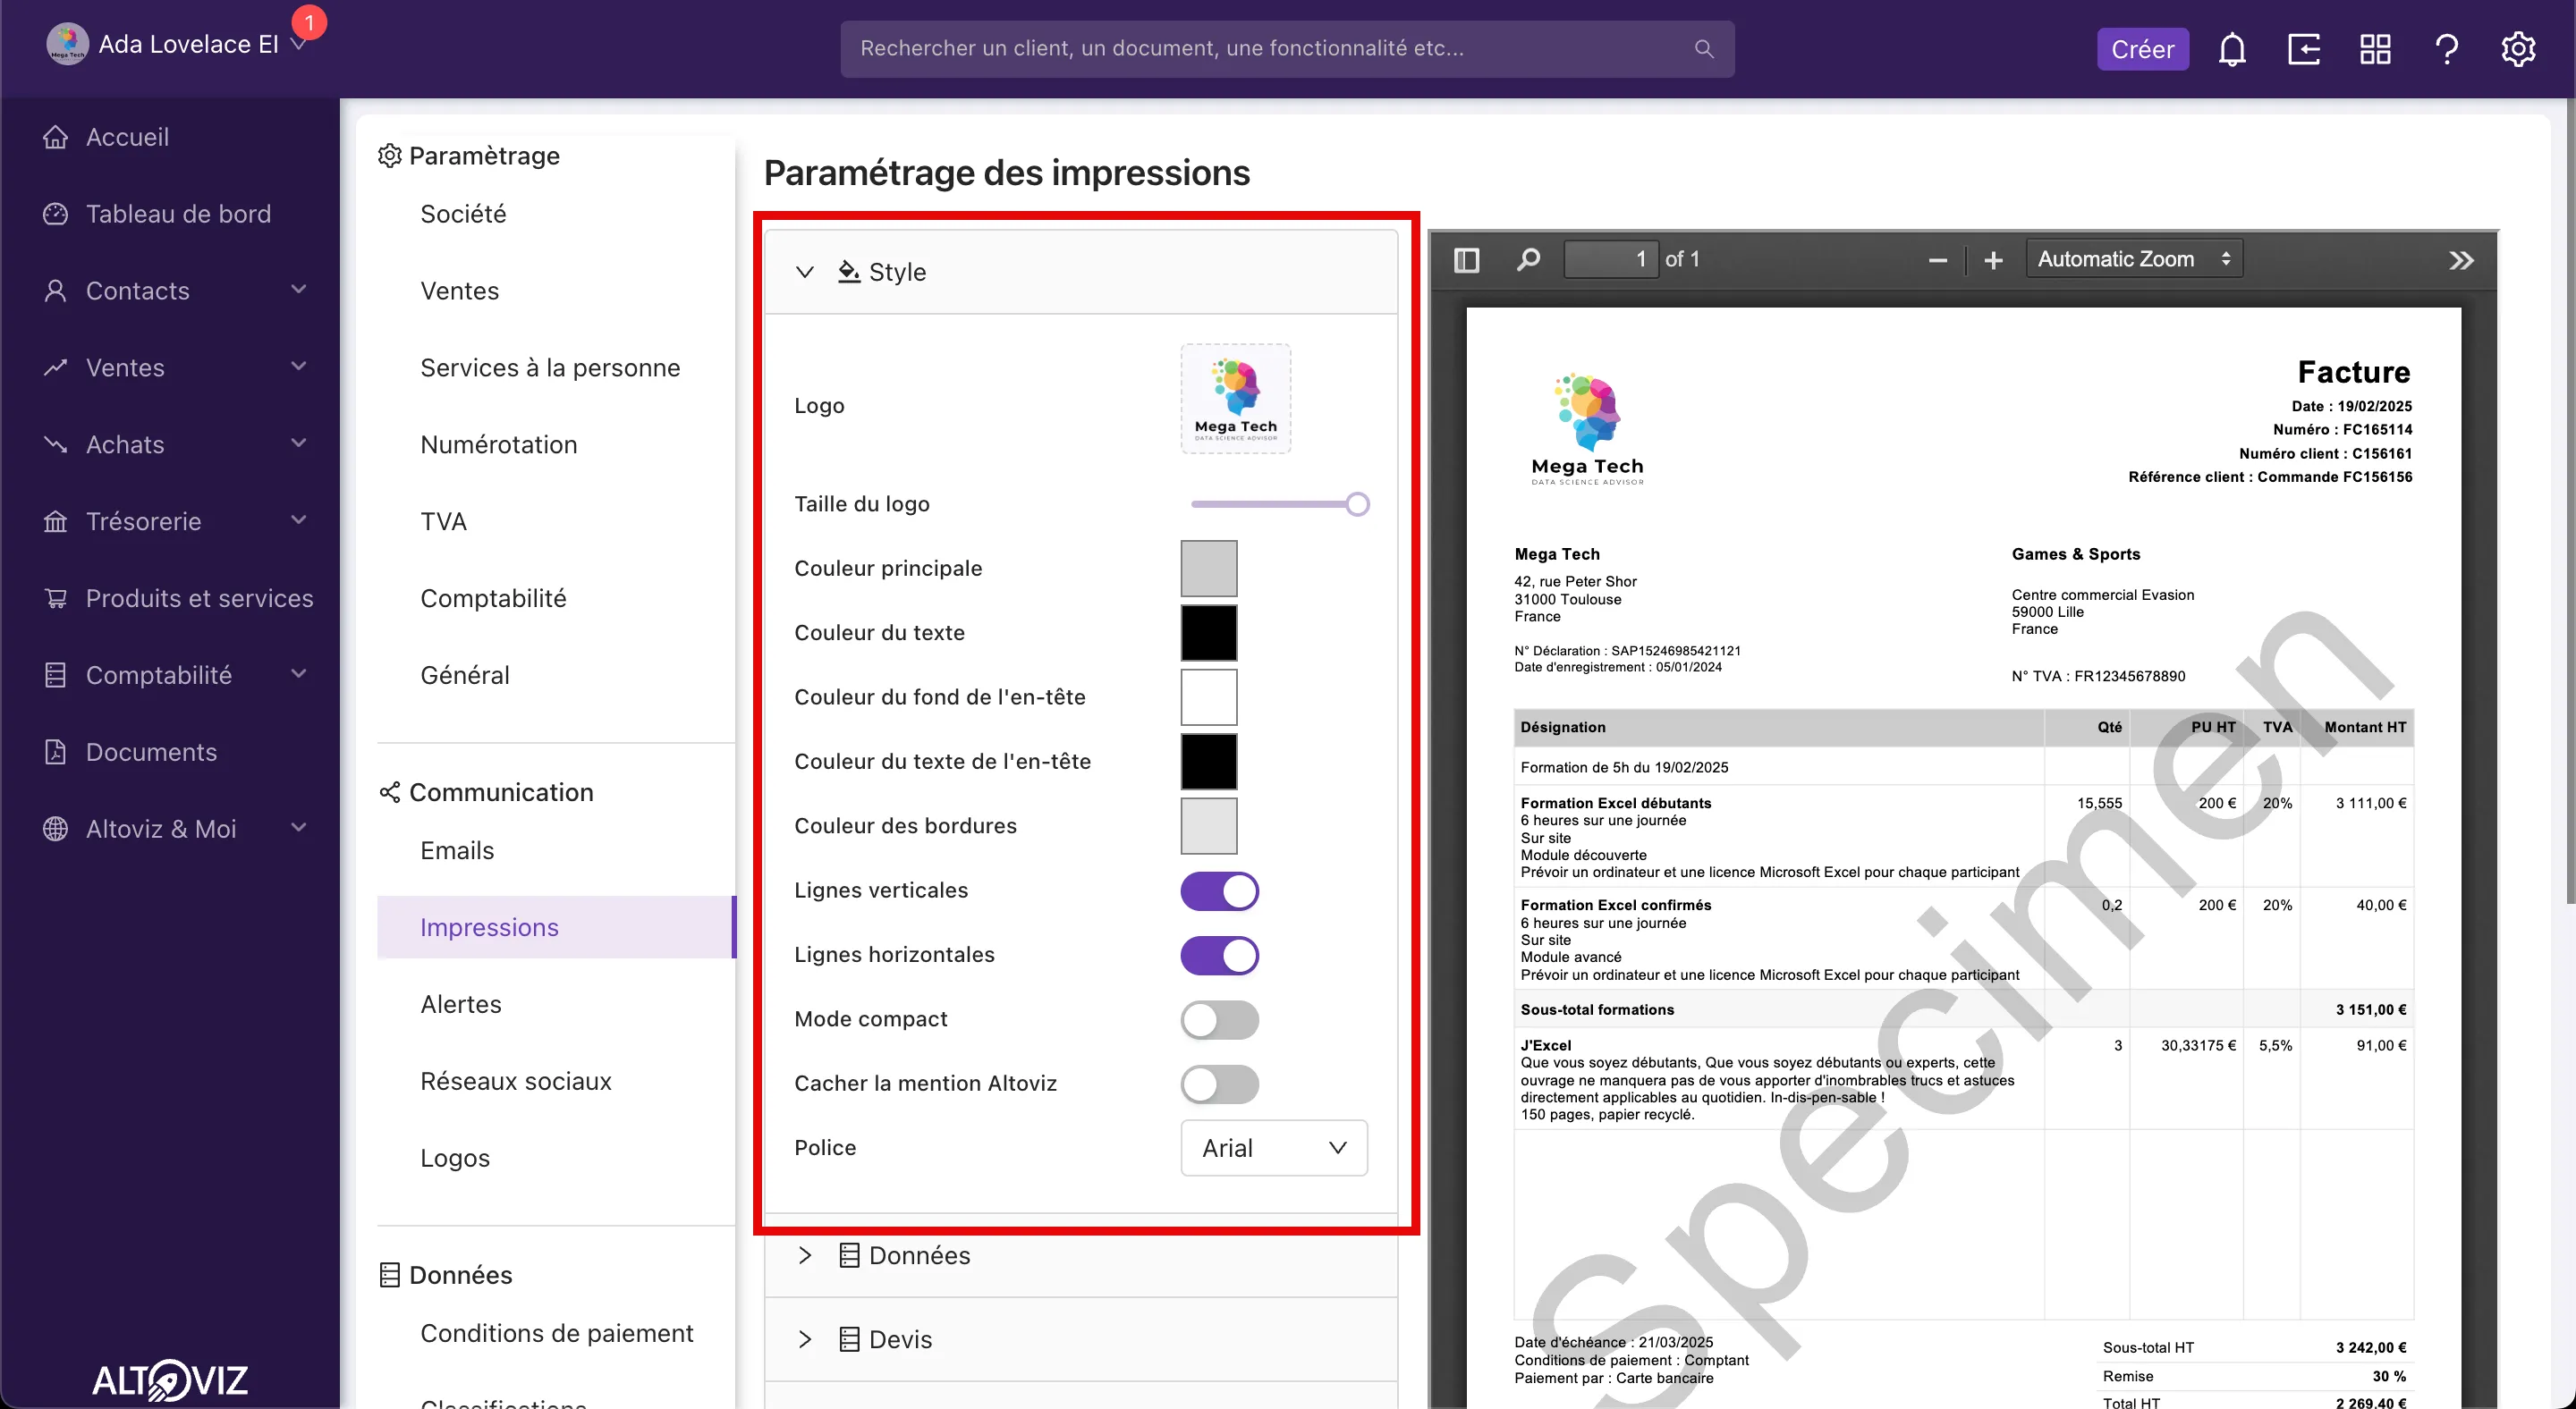
Task: Open the notifications bell
Action: [2232, 49]
